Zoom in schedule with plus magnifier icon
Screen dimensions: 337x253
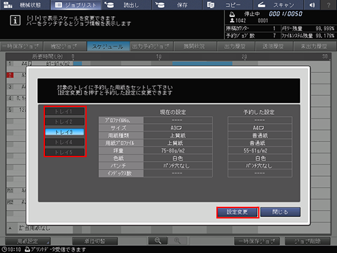coord(177,241)
